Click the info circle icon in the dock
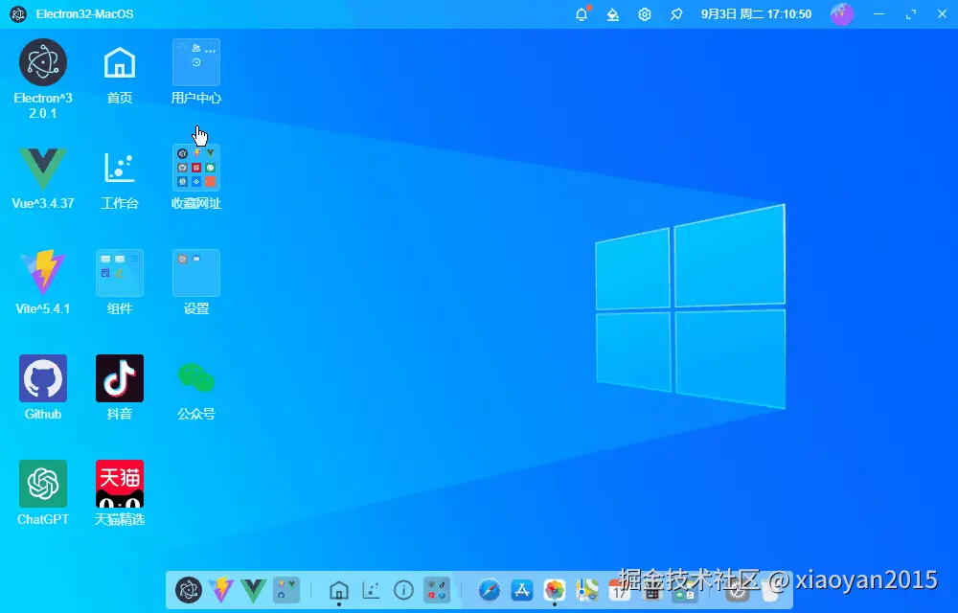 pos(404,590)
